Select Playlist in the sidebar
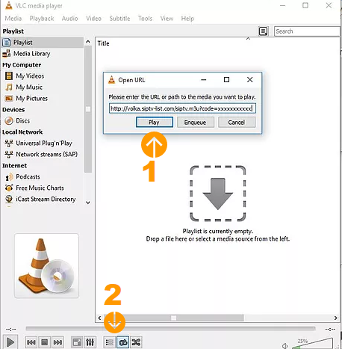 pyautogui.click(x=43, y=43)
